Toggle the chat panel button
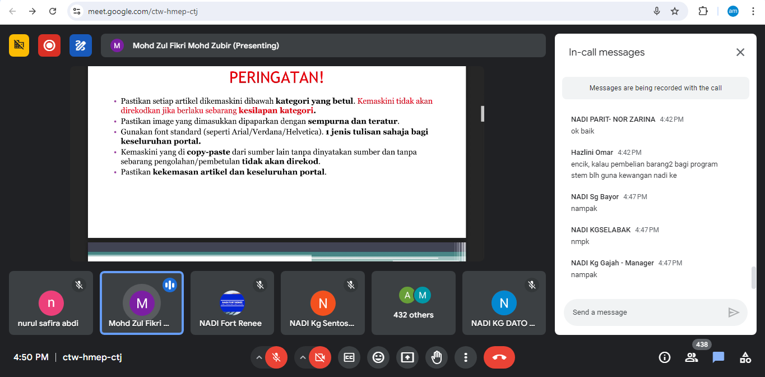 tap(718, 357)
